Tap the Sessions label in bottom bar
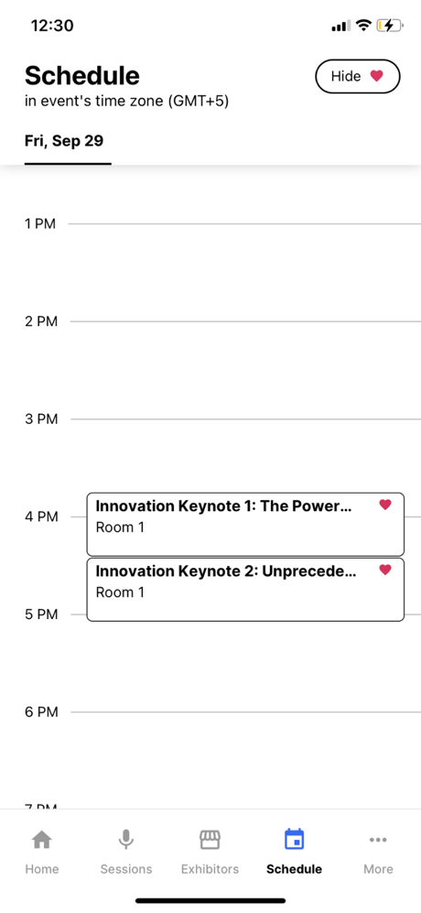The height and width of the screenshot is (913, 421). tap(125, 869)
